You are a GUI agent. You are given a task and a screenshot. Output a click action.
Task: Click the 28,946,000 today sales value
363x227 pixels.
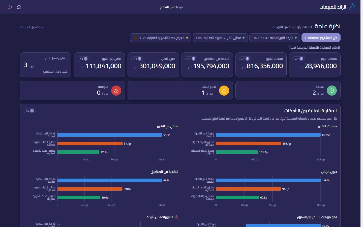[x=321, y=66]
